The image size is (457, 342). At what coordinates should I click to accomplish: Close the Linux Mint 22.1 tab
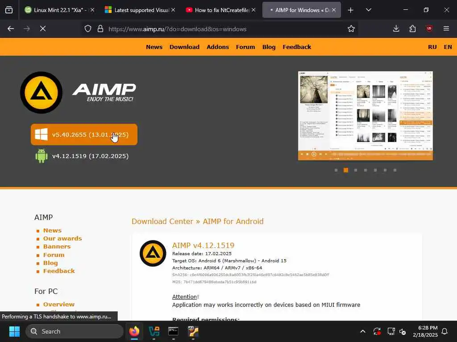[92, 10]
